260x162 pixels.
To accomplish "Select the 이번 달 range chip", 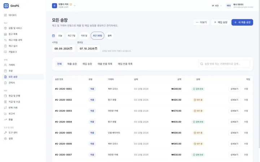I will click(x=84, y=36).
